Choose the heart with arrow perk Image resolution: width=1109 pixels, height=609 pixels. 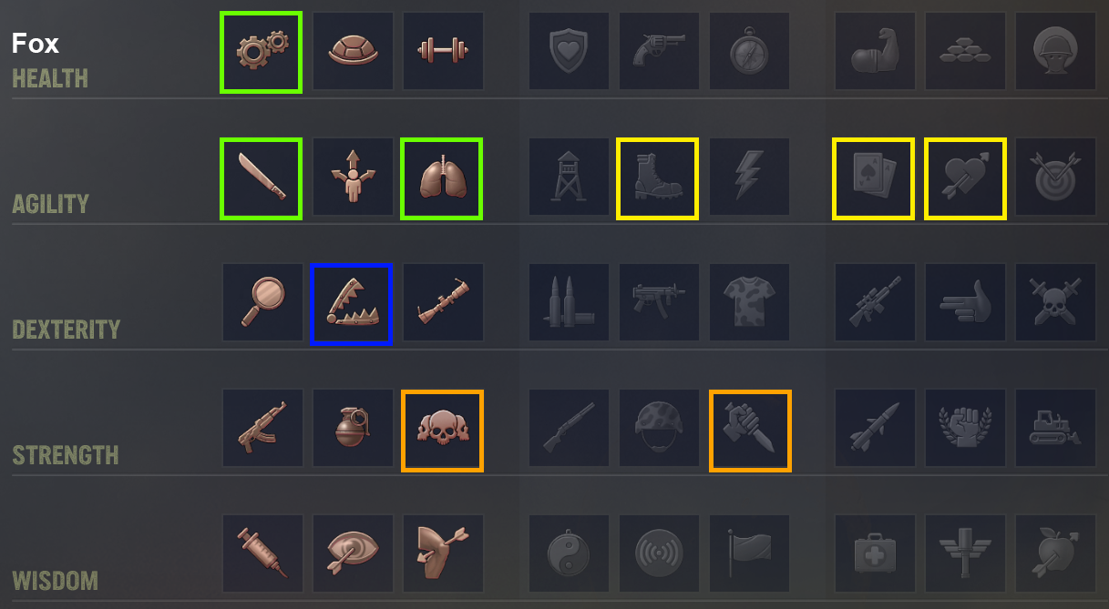click(x=966, y=178)
